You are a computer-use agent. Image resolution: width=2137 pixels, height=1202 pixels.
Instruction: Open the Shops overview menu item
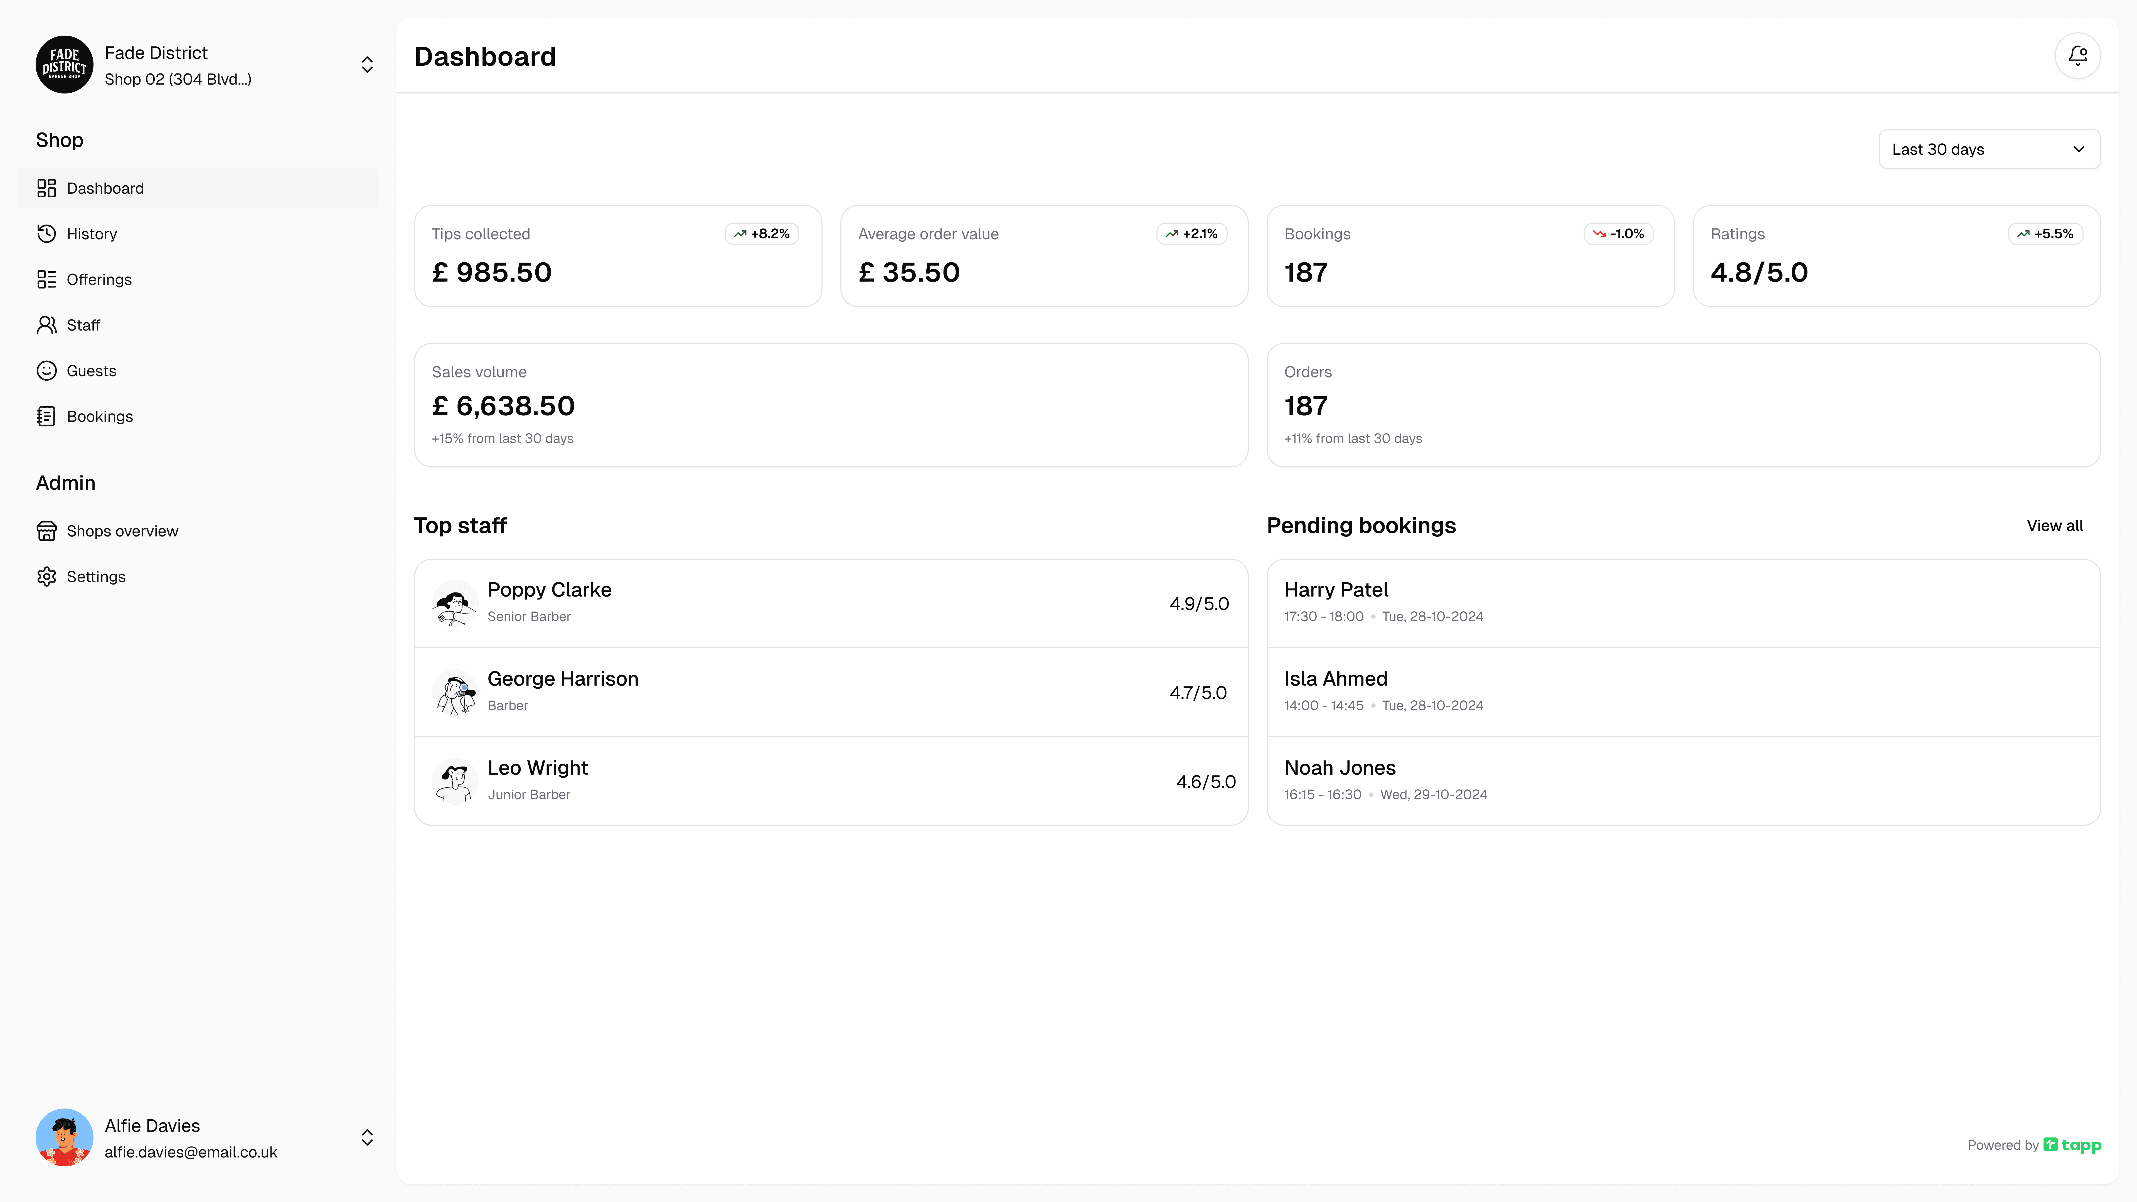click(122, 531)
